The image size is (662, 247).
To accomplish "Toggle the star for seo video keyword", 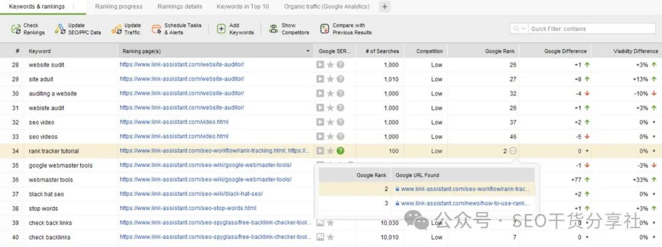I will point(330,122).
